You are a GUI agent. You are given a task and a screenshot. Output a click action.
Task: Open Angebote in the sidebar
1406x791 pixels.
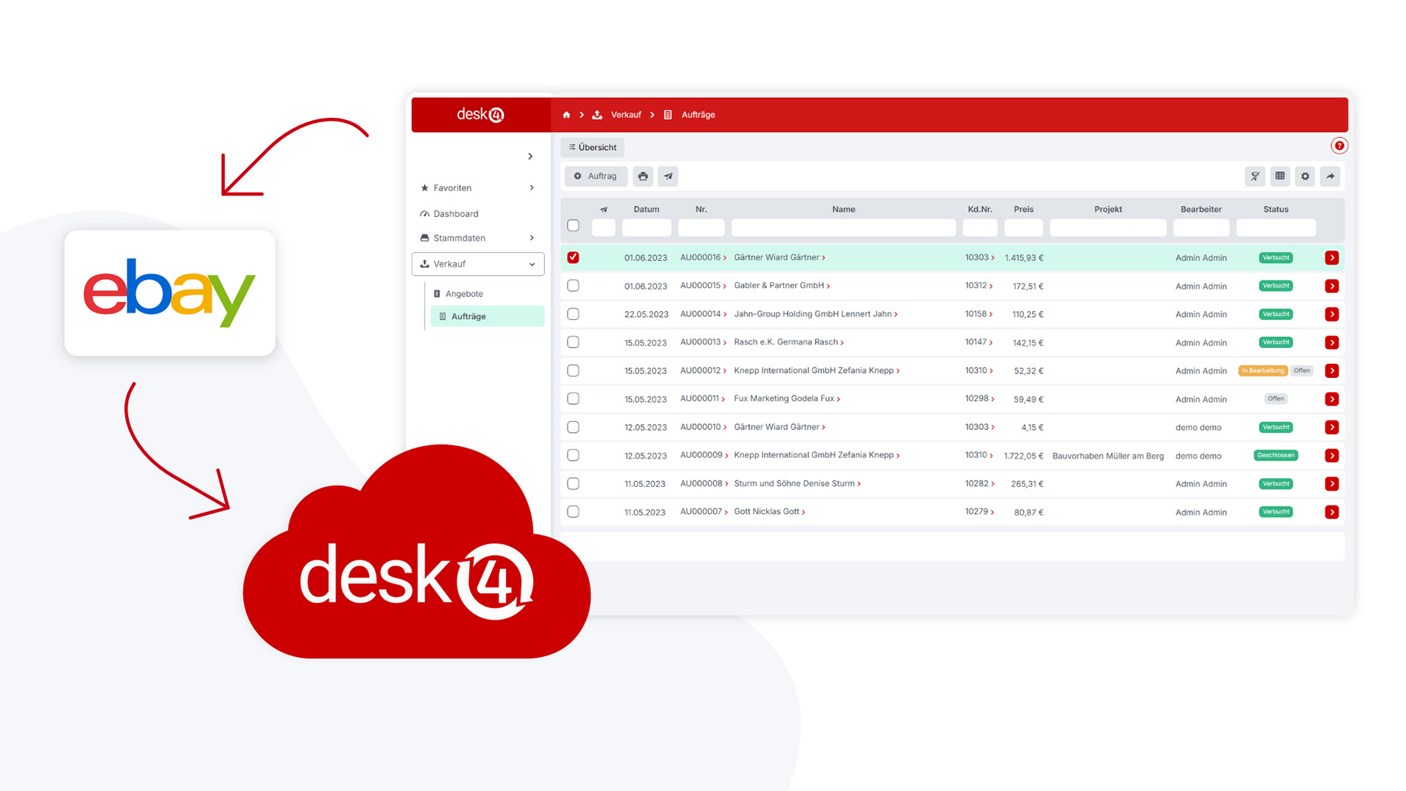click(x=464, y=294)
